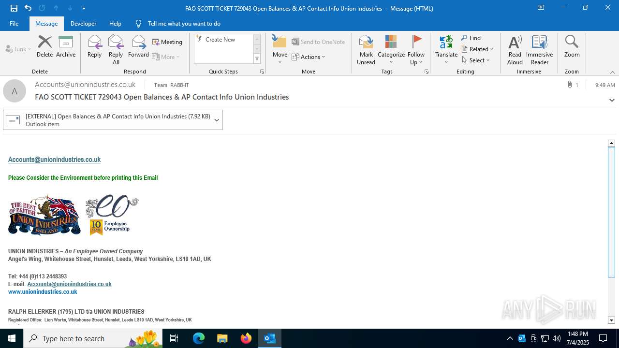
Task: Create a Meeting reply
Action: [167, 42]
